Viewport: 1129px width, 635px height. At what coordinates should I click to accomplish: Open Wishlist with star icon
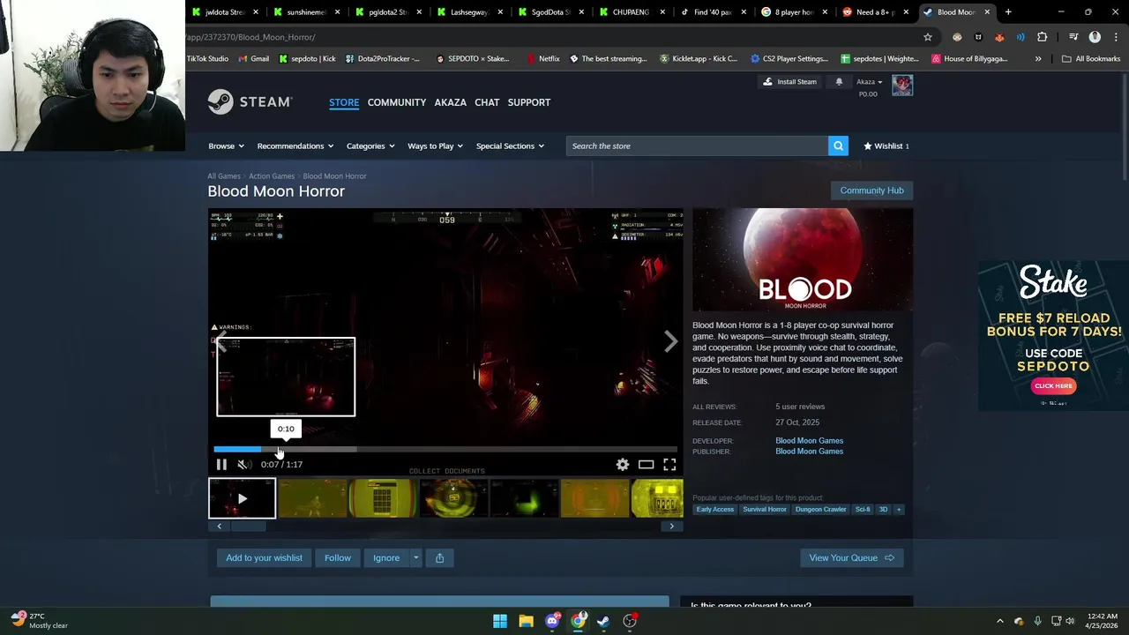pos(886,146)
